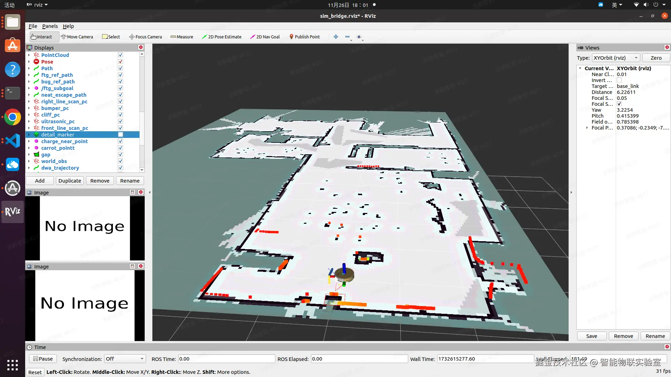Activate the Focus Camera tool
The width and height of the screenshot is (671, 377).
point(145,37)
